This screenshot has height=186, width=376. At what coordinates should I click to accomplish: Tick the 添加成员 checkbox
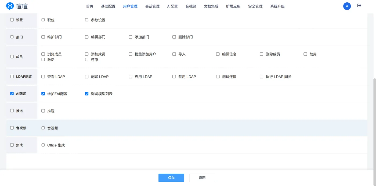click(x=87, y=54)
